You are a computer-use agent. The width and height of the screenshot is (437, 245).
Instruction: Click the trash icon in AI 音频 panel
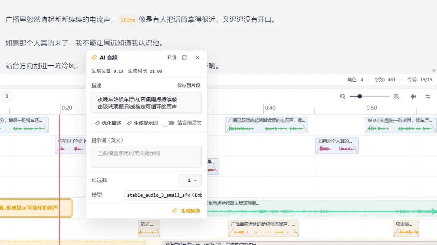coord(184,58)
